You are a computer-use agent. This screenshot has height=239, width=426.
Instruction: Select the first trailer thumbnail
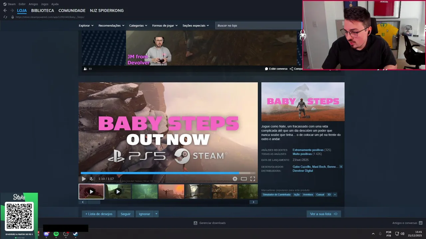tap(92, 192)
